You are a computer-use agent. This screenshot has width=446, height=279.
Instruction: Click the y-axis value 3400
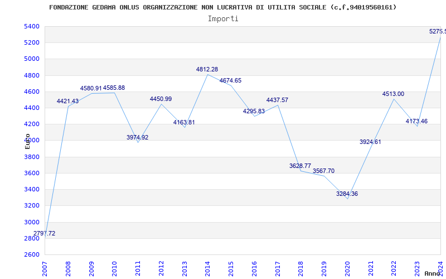(x=32, y=189)
